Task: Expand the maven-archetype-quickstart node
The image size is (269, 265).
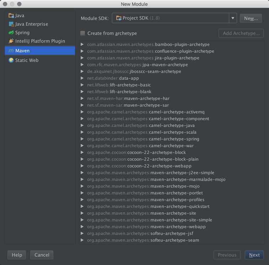Action: click(82, 206)
